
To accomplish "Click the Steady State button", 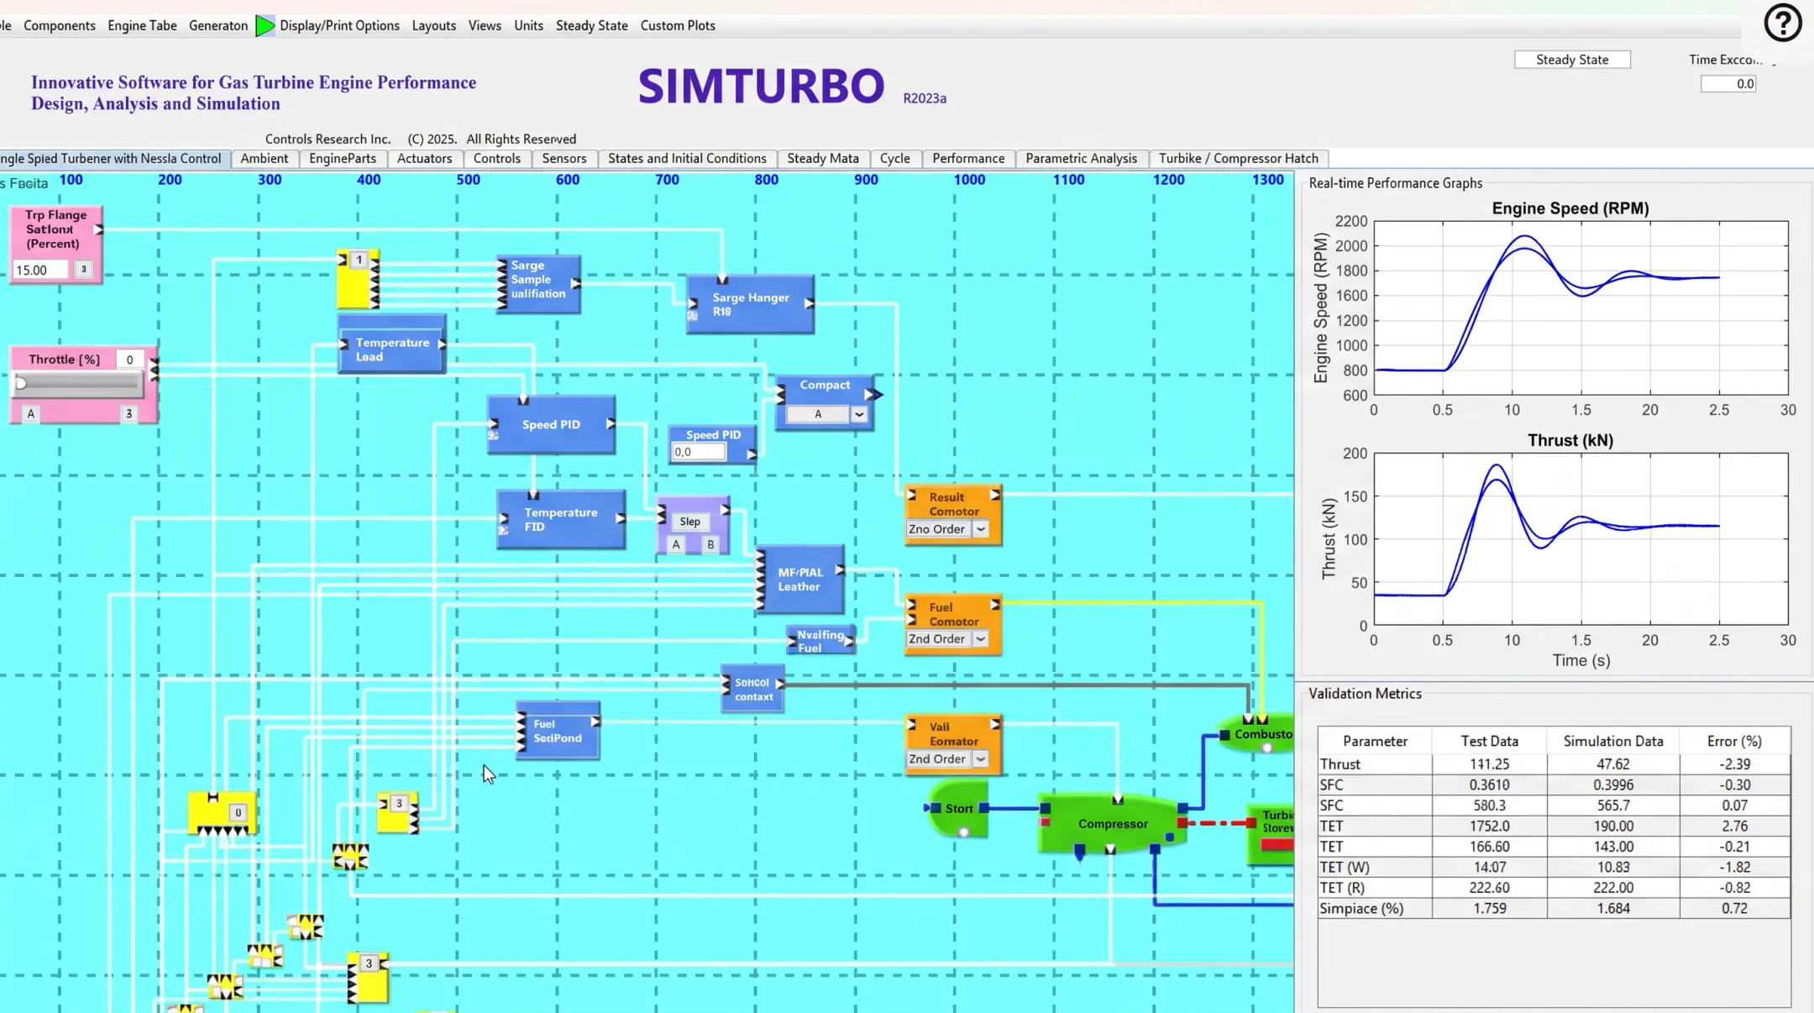I will coord(1572,60).
